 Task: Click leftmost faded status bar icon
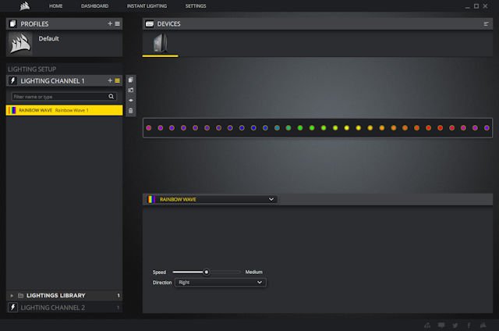tap(427, 326)
